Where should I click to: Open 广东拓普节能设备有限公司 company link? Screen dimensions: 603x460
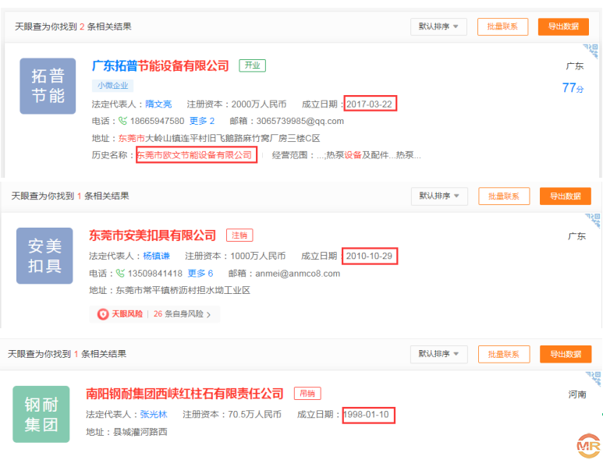point(161,65)
